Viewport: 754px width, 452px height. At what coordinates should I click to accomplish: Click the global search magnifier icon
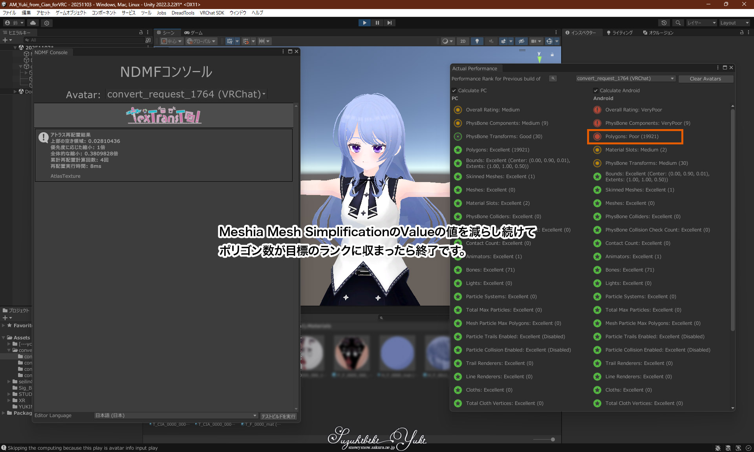coord(678,23)
